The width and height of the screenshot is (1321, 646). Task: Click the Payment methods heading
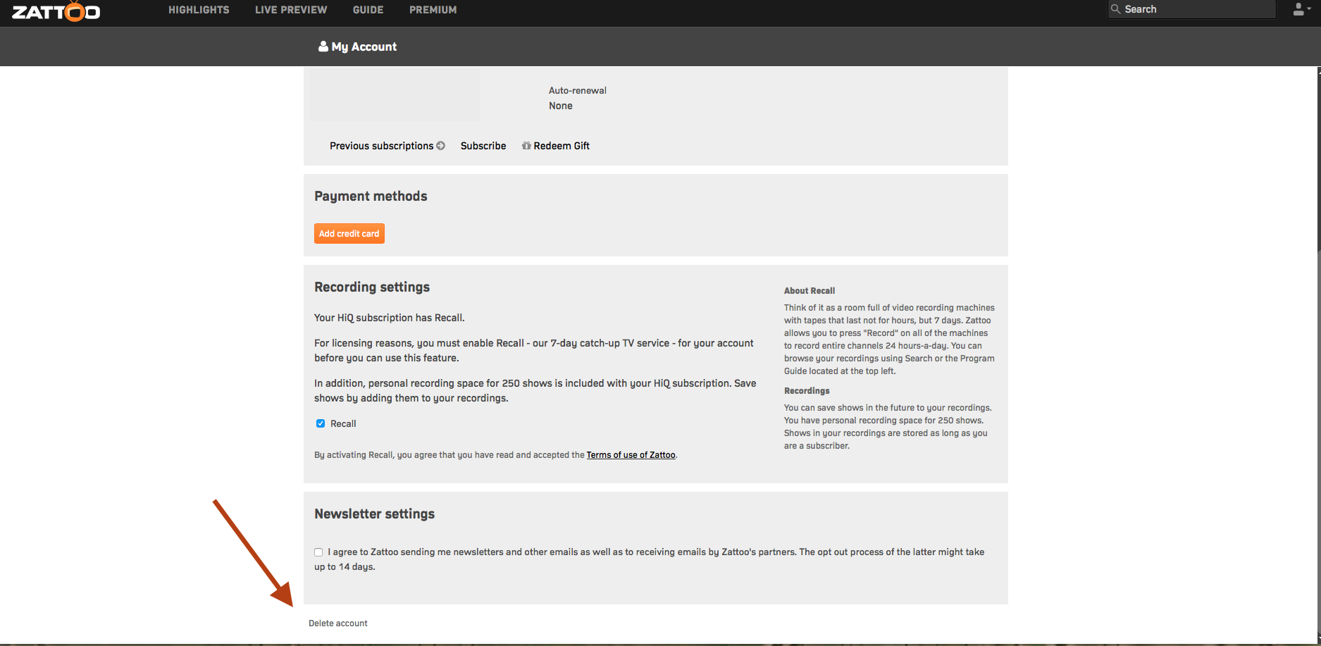click(371, 197)
